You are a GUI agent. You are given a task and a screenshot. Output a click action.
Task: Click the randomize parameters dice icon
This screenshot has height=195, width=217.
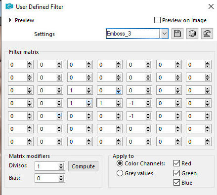[192, 34]
